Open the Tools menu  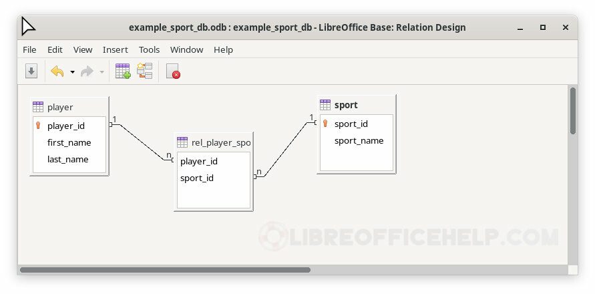click(149, 49)
